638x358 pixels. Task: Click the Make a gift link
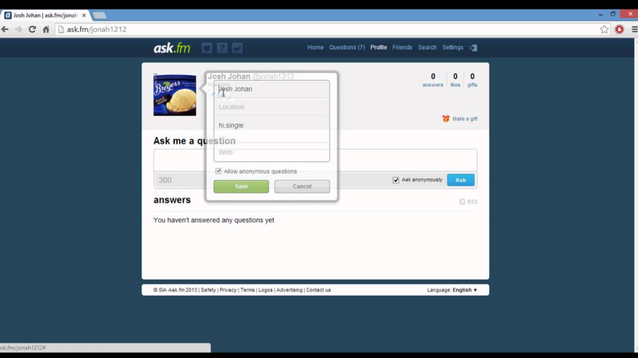465,119
